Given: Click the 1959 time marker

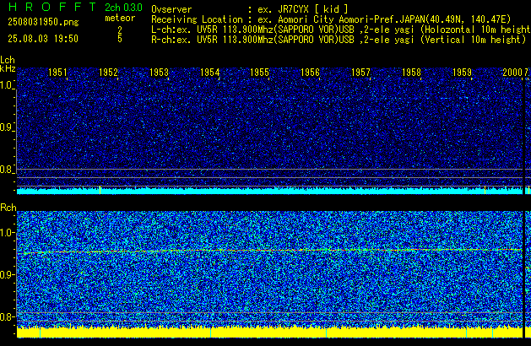Looking at the screenshot, I should click(x=462, y=73).
